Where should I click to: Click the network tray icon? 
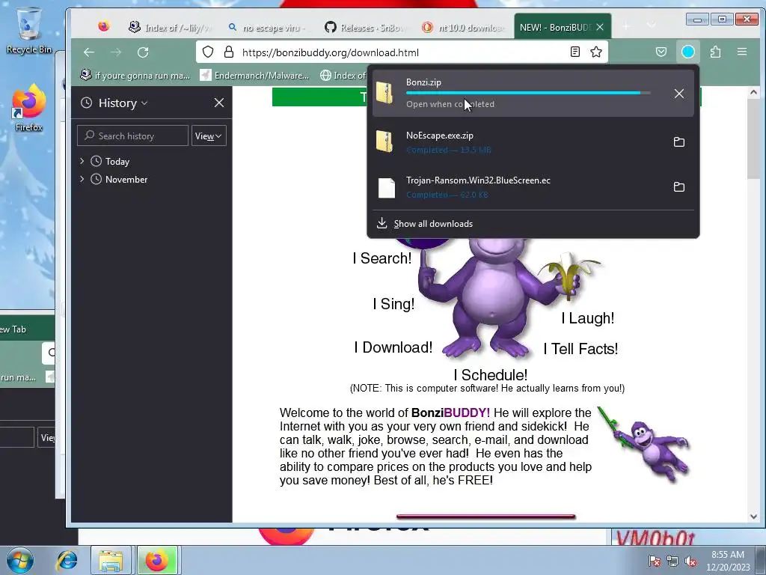(x=672, y=561)
